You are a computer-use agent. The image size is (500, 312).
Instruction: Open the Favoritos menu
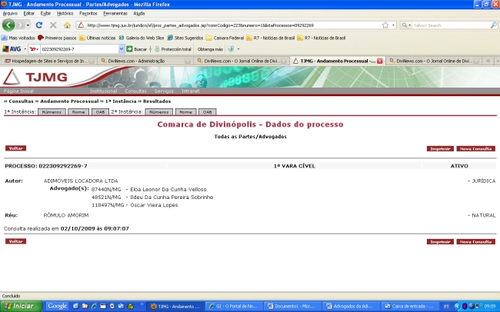tap(88, 13)
